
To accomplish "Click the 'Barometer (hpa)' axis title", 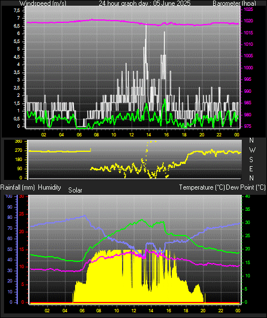I will 234,3.
